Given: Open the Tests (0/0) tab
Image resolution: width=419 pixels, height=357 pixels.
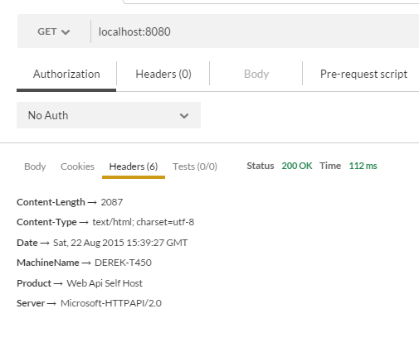Looking at the screenshot, I should [x=195, y=166].
